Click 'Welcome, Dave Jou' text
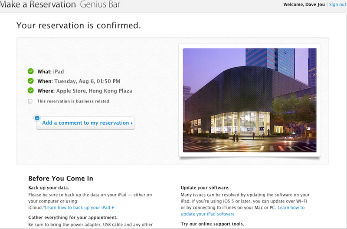This screenshot has height=229, width=347. (x=304, y=4)
